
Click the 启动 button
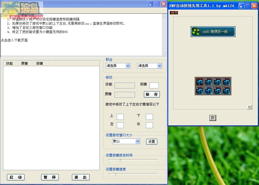[x=16, y=177]
